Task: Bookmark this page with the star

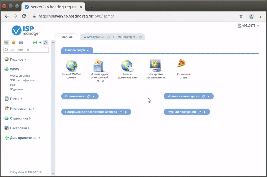Action: point(241,16)
